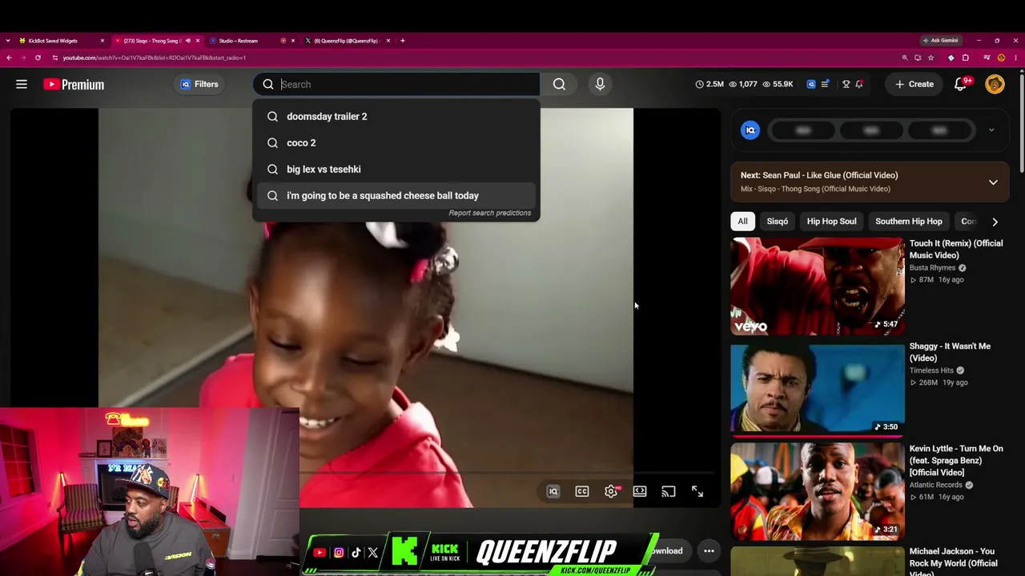Click the 1,077 views eye stat
The image size is (1025, 576).
(742, 84)
